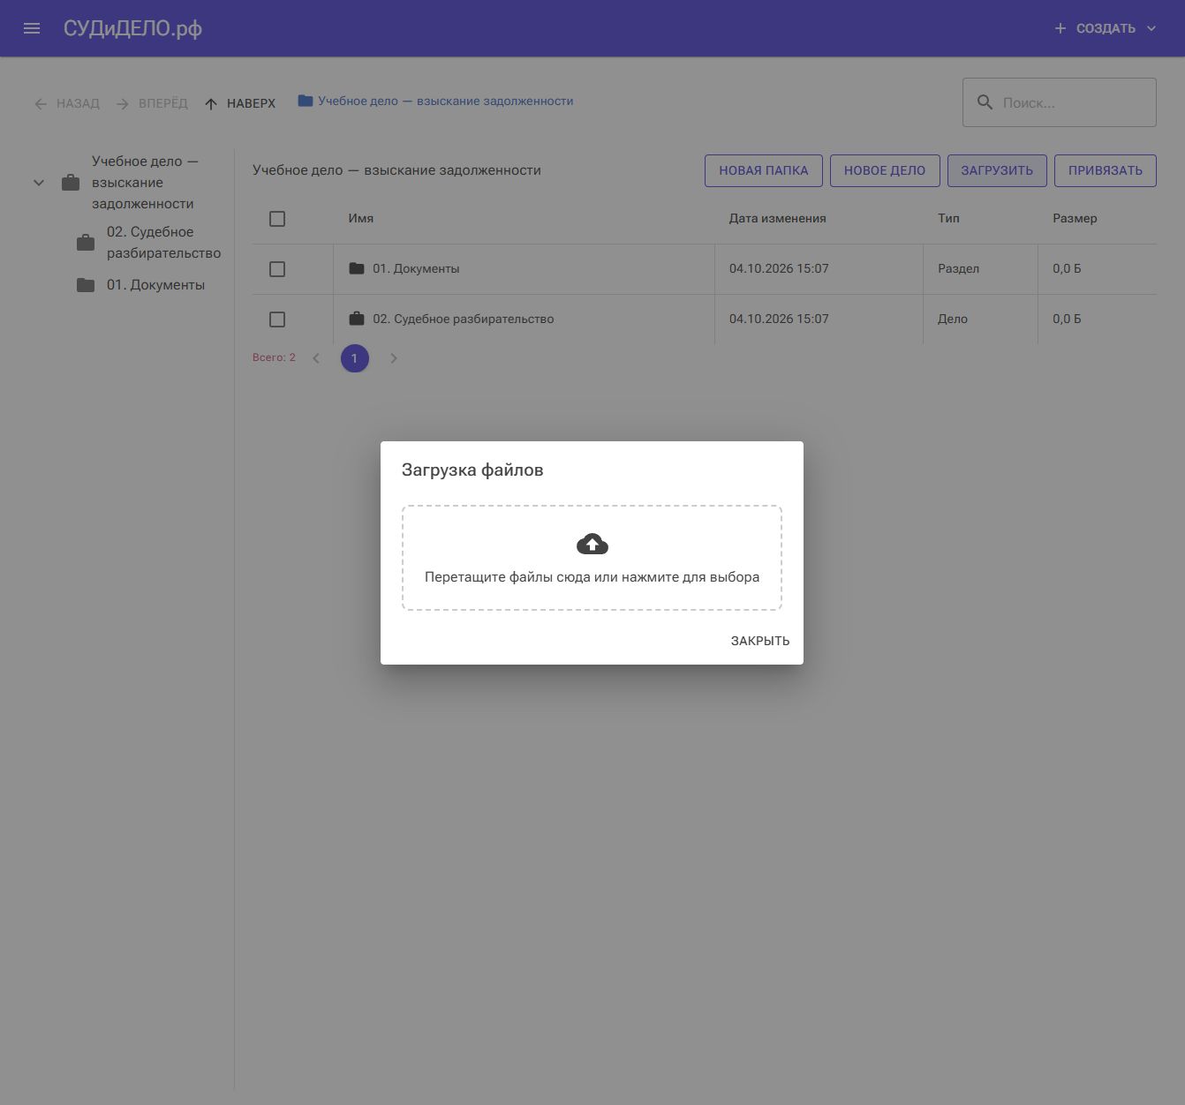Click briefcase icon of 02. Судебное разбирательство in tree

coord(86,243)
